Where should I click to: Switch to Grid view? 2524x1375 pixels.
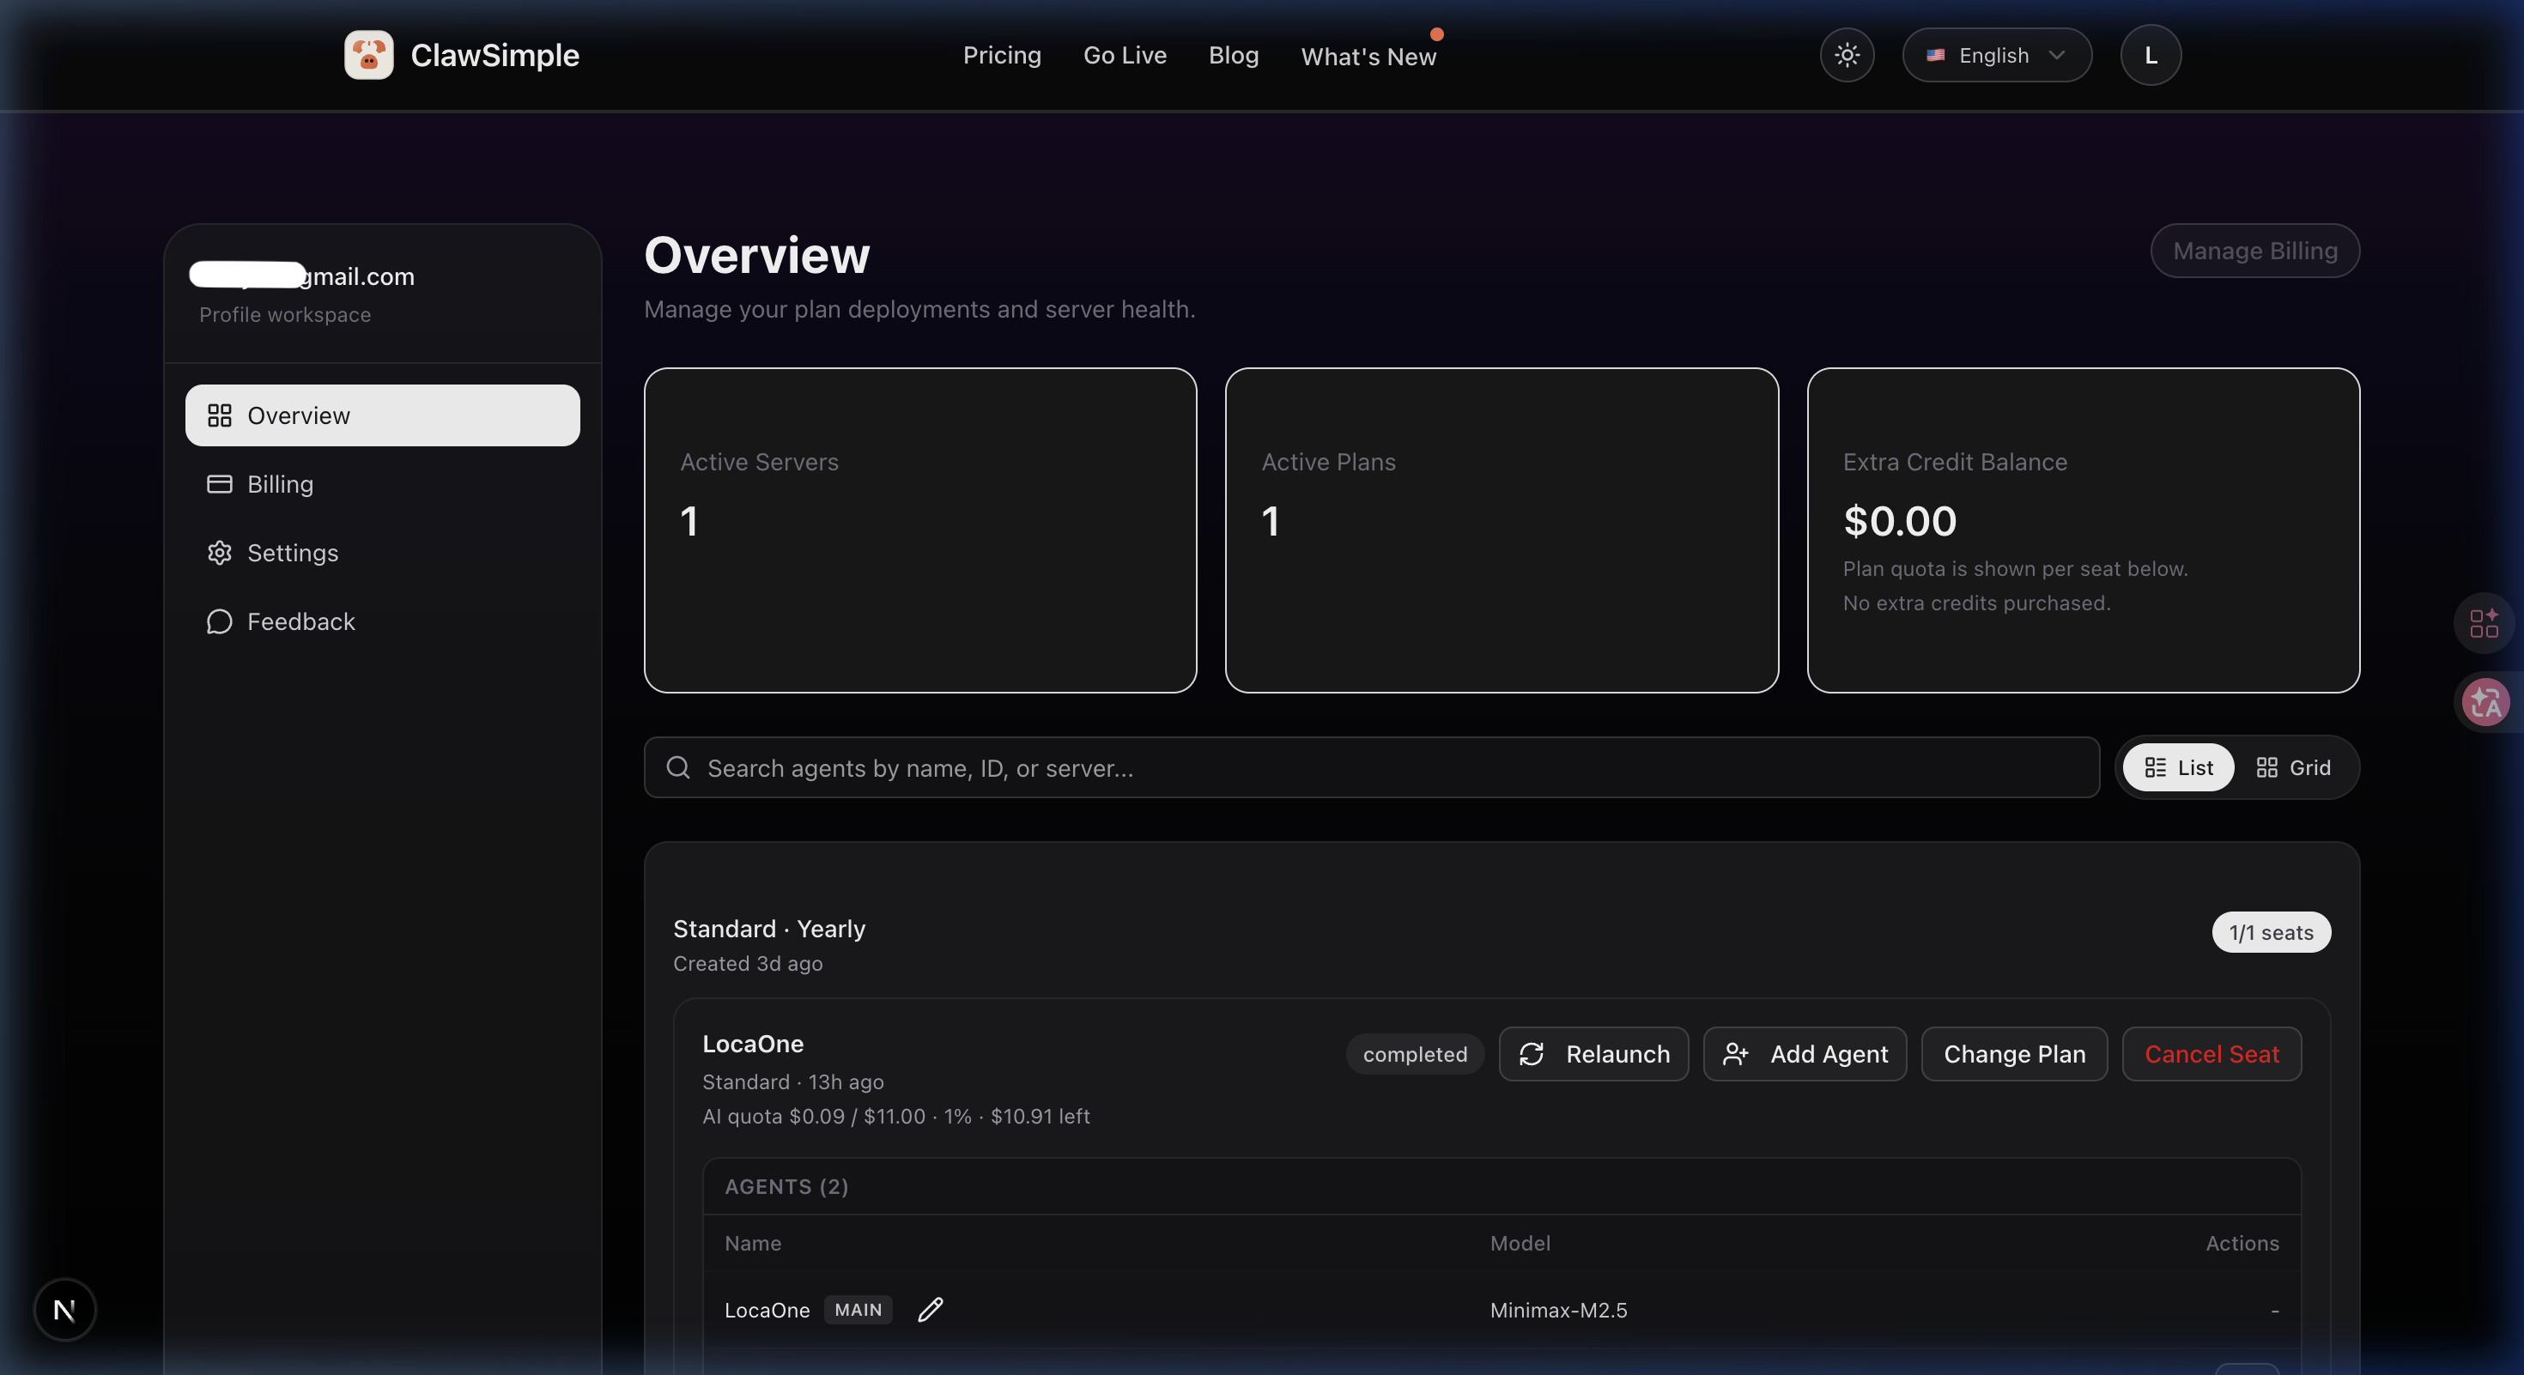click(2293, 768)
